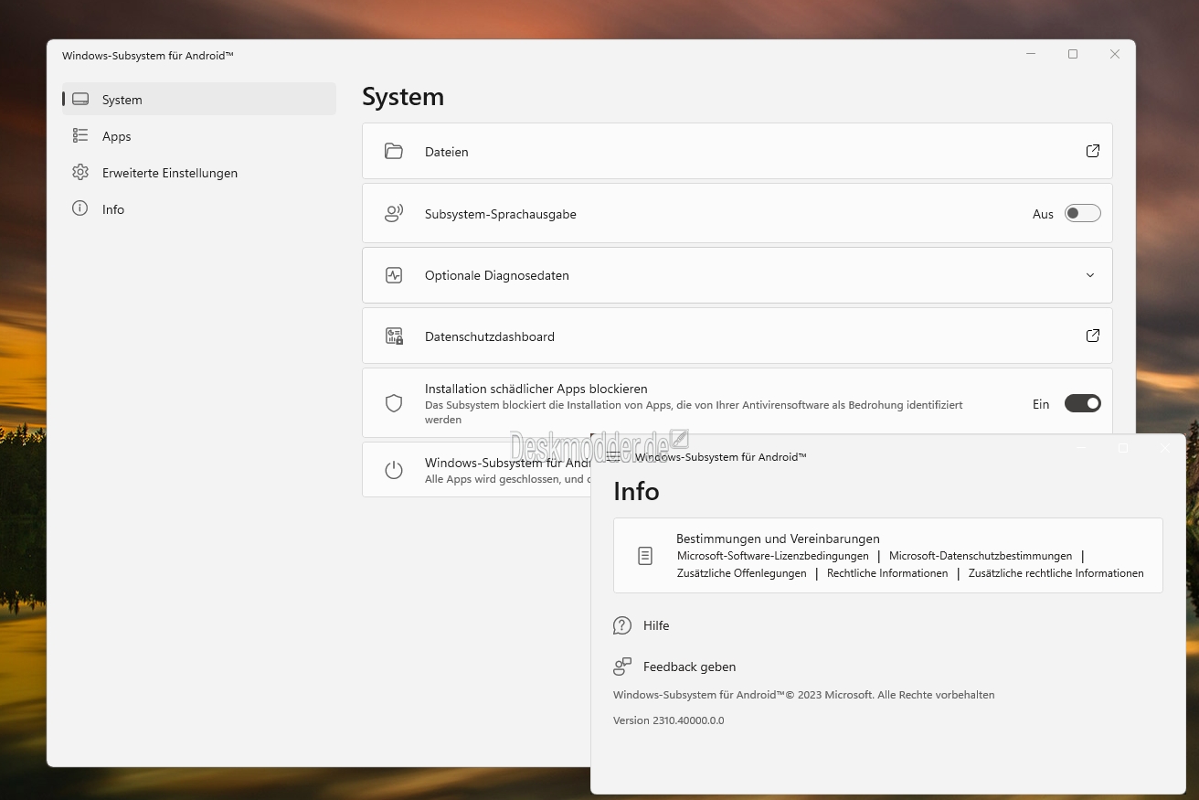Click the Hilfe link
The height and width of the screenshot is (800, 1199).
click(x=656, y=625)
